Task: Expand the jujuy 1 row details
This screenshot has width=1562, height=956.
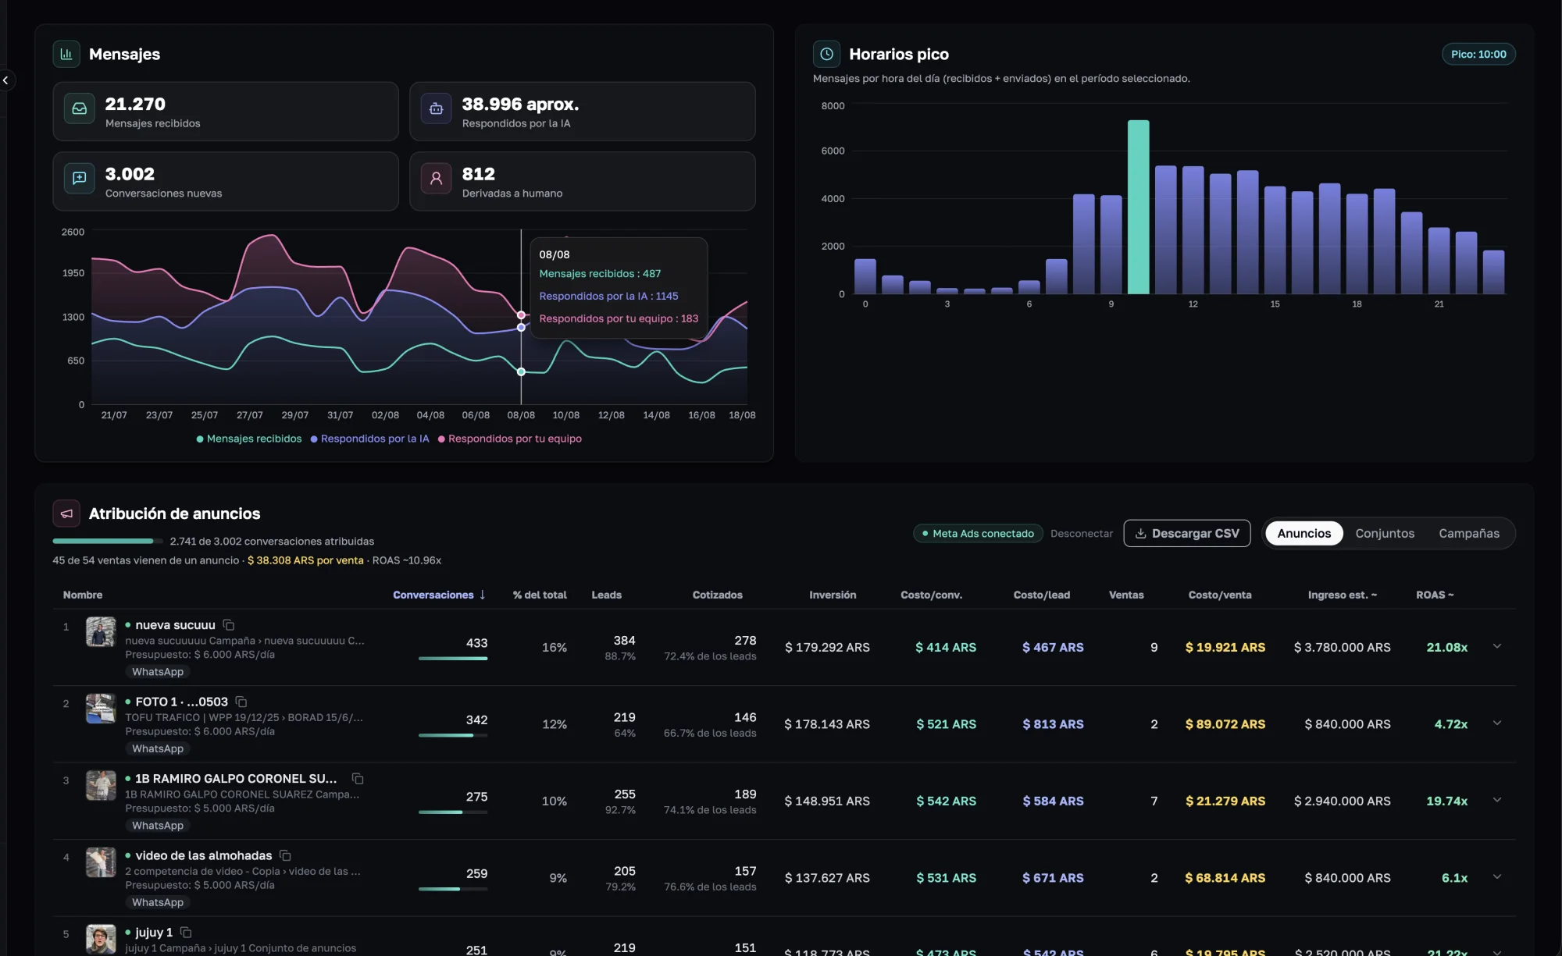Action: click(1497, 951)
